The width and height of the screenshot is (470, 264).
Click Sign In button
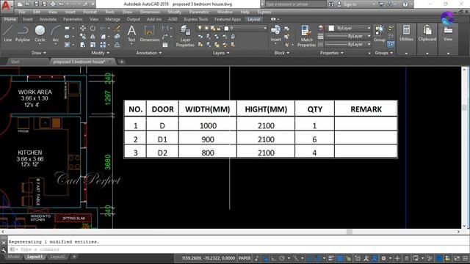pyautogui.click(x=350, y=4)
